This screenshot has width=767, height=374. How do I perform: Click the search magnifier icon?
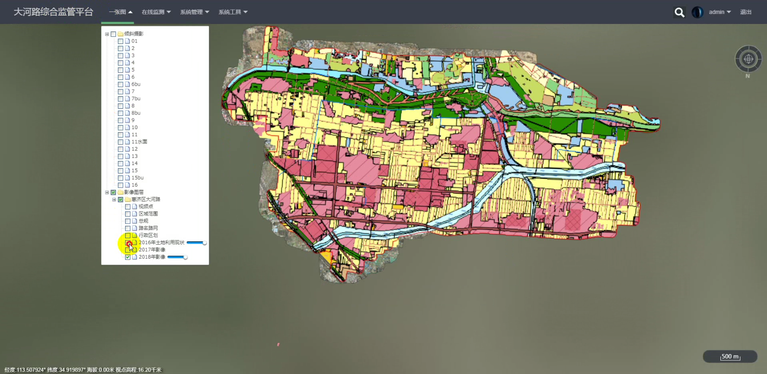point(679,12)
